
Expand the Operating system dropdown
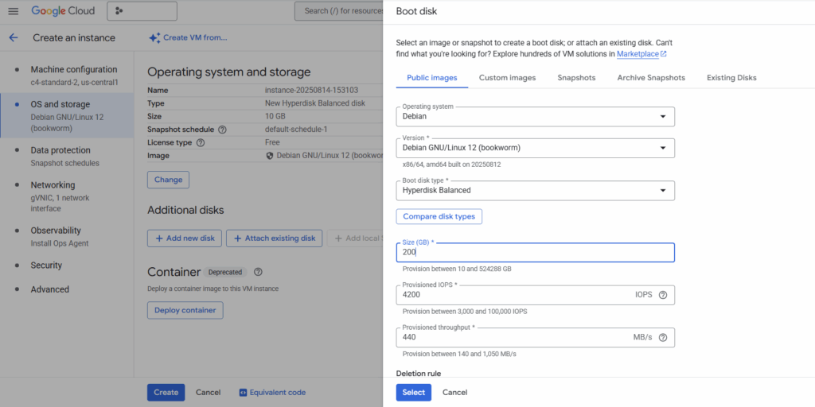point(535,117)
